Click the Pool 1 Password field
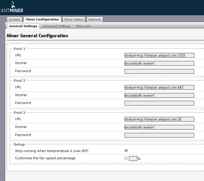This screenshot has width=204, height=181. pos(159,71)
